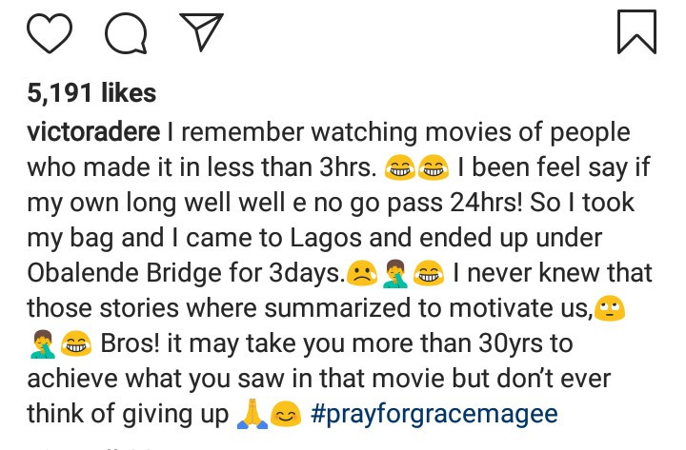Click the facepalm emoji after "3days."

click(393, 275)
